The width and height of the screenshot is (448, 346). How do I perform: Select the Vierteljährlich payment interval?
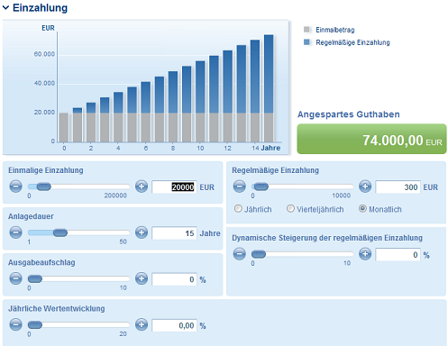290,209
